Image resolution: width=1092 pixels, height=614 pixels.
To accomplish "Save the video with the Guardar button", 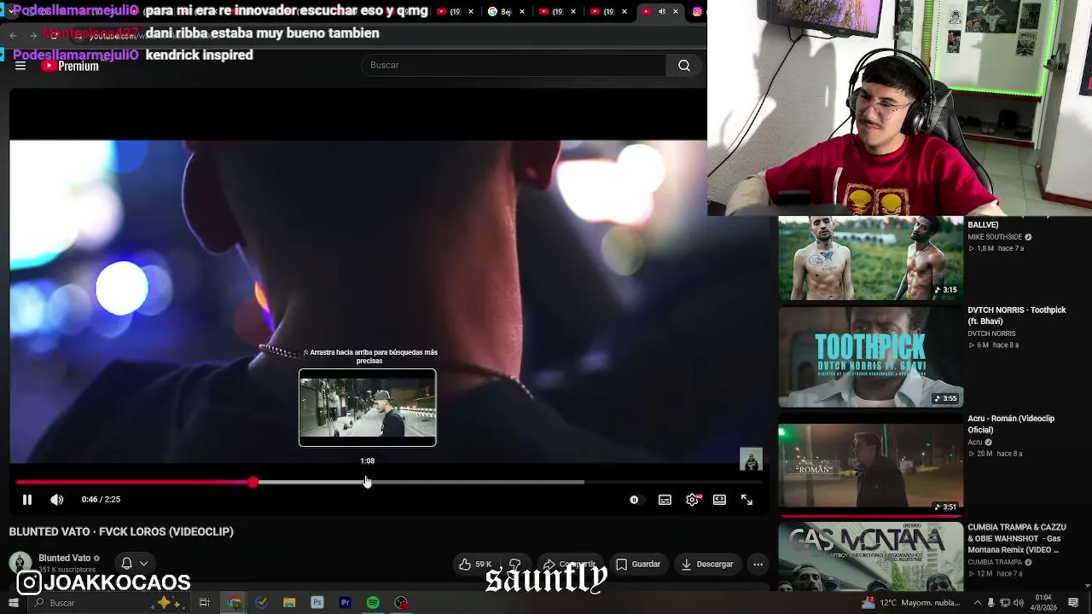I will pos(638,564).
